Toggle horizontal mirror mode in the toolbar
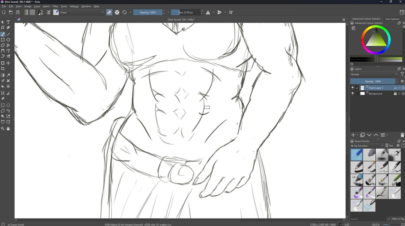The height and width of the screenshot is (226, 405). [208, 12]
